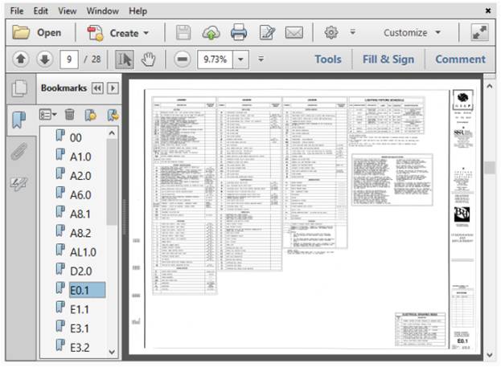Select the Hand pan tool
Image resolution: width=501 pixels, height=367 pixels.
pyautogui.click(x=148, y=59)
